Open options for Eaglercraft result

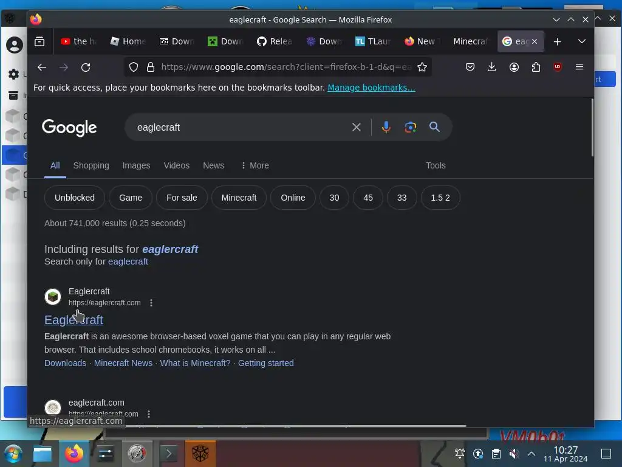pos(151,303)
